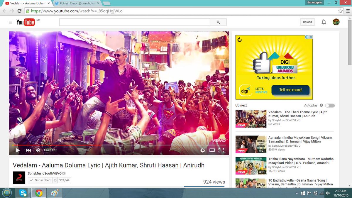
Task: Click Tell me more! in the Digi ad
Action: point(290,90)
